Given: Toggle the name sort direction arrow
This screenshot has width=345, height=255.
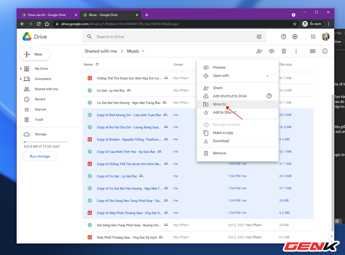Looking at the screenshot, I should tap(97, 65).
